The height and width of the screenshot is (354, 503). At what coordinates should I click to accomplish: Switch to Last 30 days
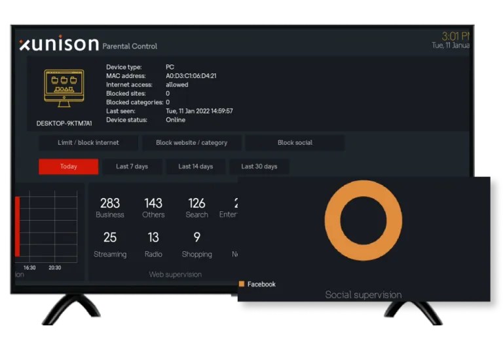click(259, 167)
